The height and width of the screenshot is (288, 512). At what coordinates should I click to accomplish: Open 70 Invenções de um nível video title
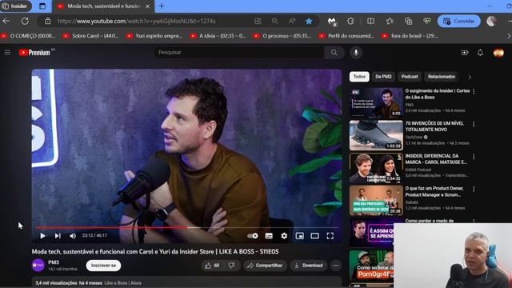434,126
